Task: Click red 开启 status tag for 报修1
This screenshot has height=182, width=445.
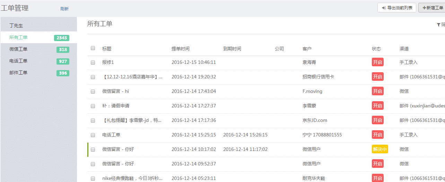Action: [377, 62]
